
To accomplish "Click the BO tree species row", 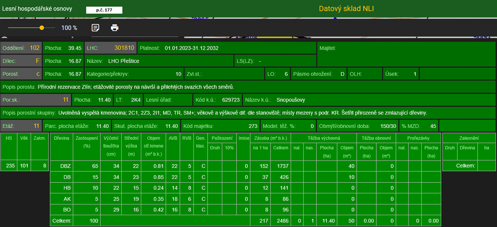I will (245, 210).
